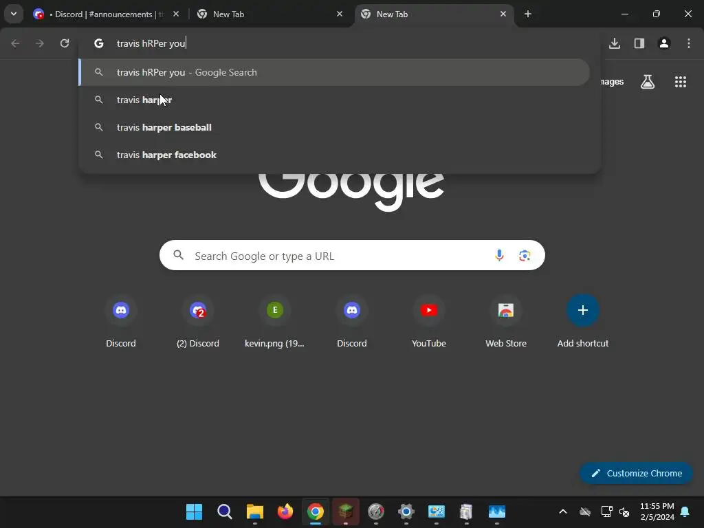Viewport: 704px width, 528px height.
Task: Select the 'travis harper' suggestion
Action: coord(334,100)
